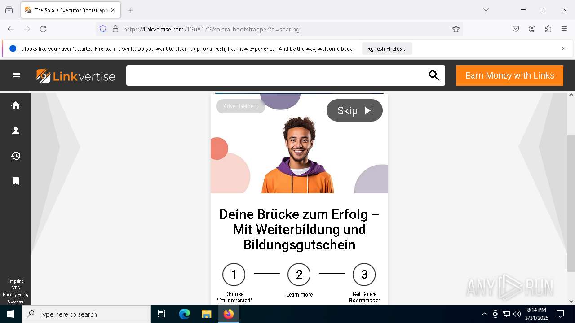The height and width of the screenshot is (323, 575).
Task: Go forward to the next page
Action: tap(27, 29)
